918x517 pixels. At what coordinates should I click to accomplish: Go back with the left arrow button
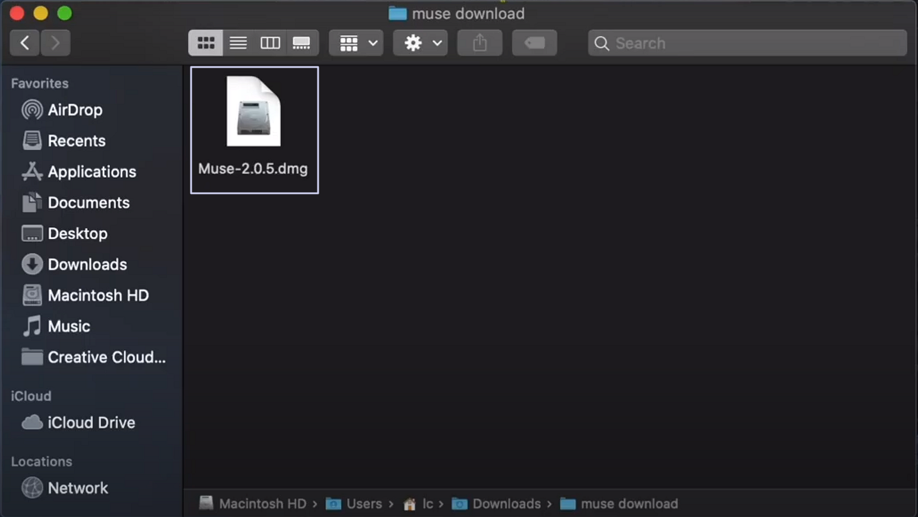point(25,43)
